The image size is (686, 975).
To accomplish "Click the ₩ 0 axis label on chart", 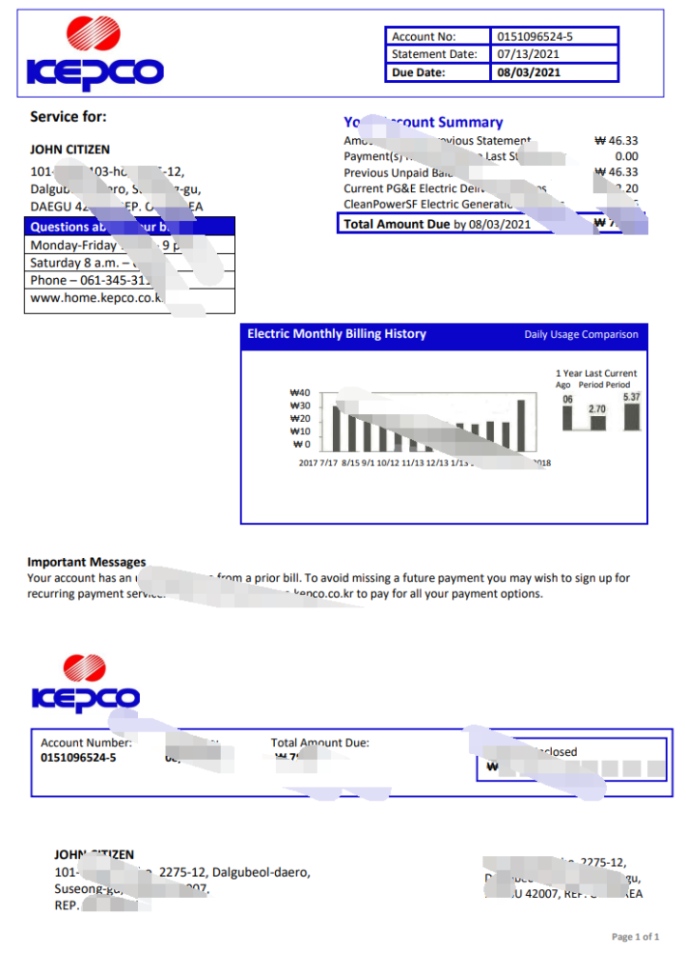I will click(x=302, y=445).
